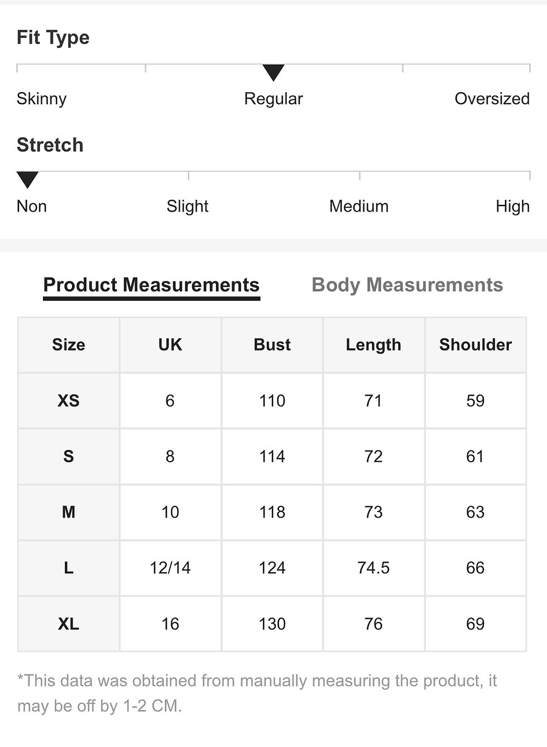Click the Slight stretch label
The height and width of the screenshot is (747, 547).
tap(188, 207)
